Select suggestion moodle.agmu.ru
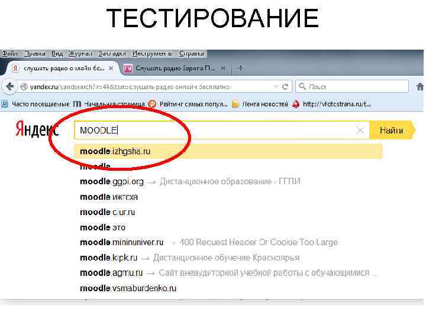426x319 pixels. [x=228, y=273]
